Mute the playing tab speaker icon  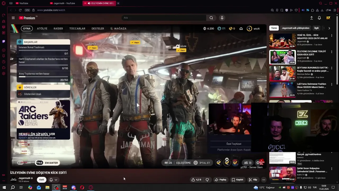point(89,3)
